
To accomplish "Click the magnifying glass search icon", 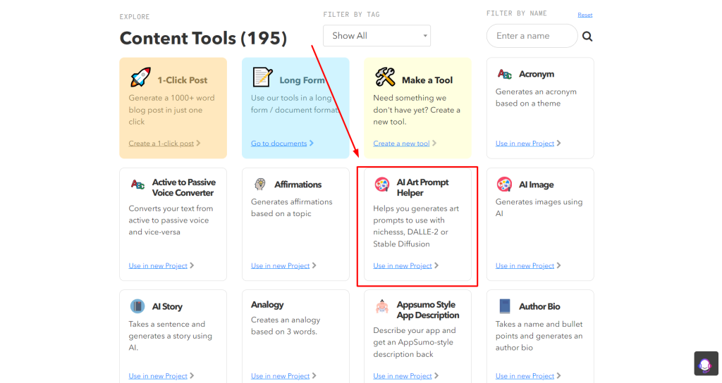I will [587, 37].
